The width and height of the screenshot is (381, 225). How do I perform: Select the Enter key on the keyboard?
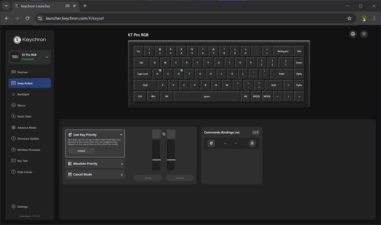282,74
